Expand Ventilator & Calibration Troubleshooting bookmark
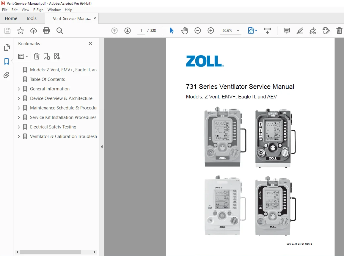The image size is (344, 256). [19, 136]
